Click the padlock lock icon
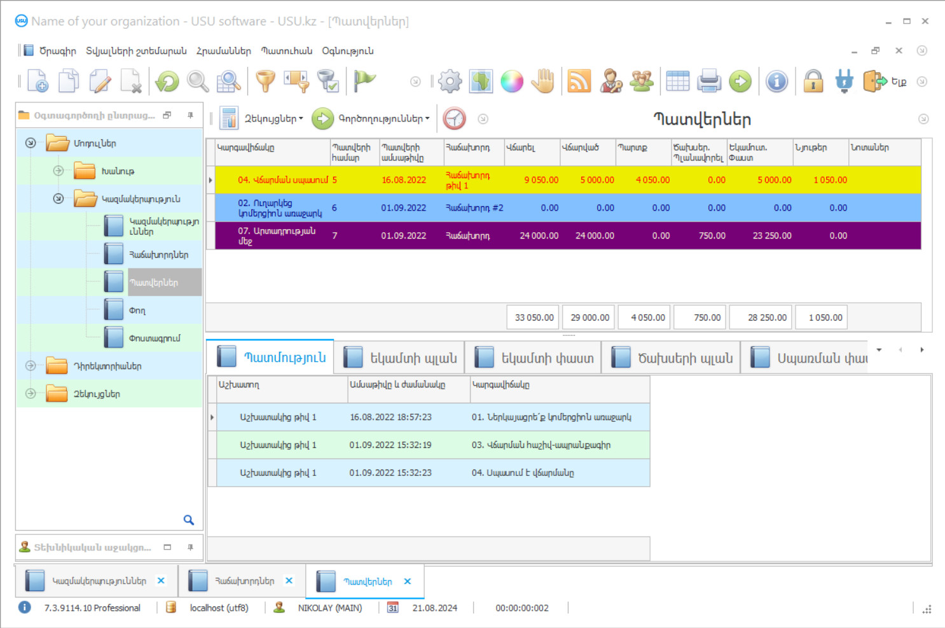Image resolution: width=945 pixels, height=628 pixels. 813,81
